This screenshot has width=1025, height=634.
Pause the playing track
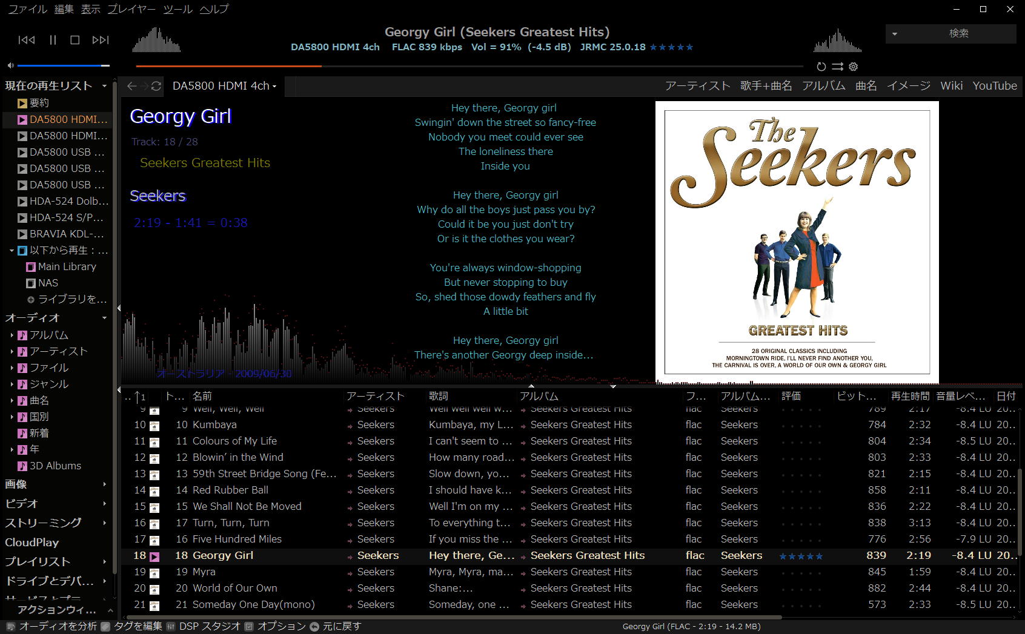[x=53, y=40]
